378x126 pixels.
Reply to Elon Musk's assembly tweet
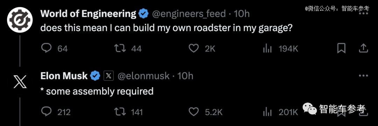tap(46, 112)
